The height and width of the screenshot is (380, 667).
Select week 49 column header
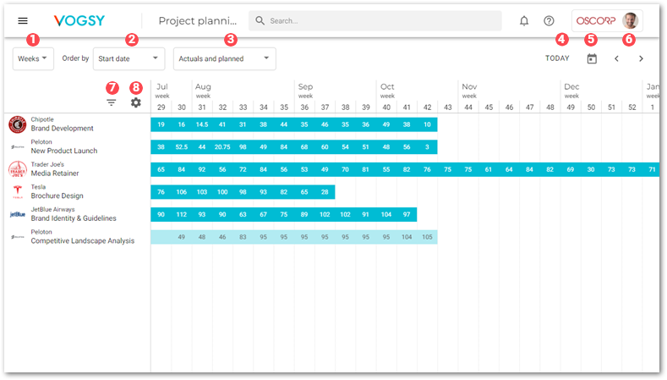click(x=571, y=107)
